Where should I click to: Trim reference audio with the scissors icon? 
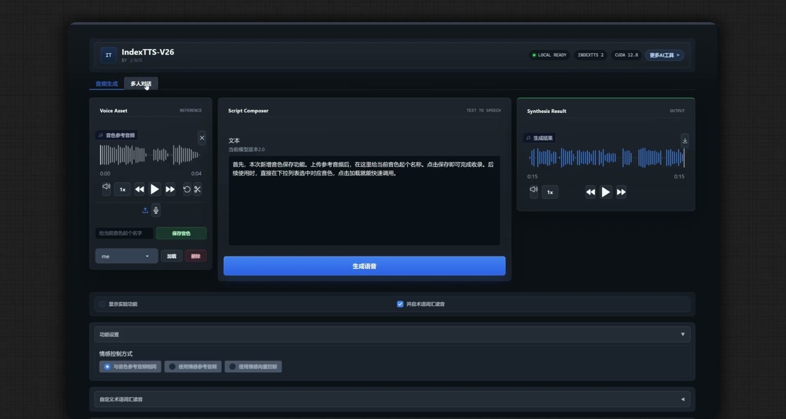click(197, 189)
